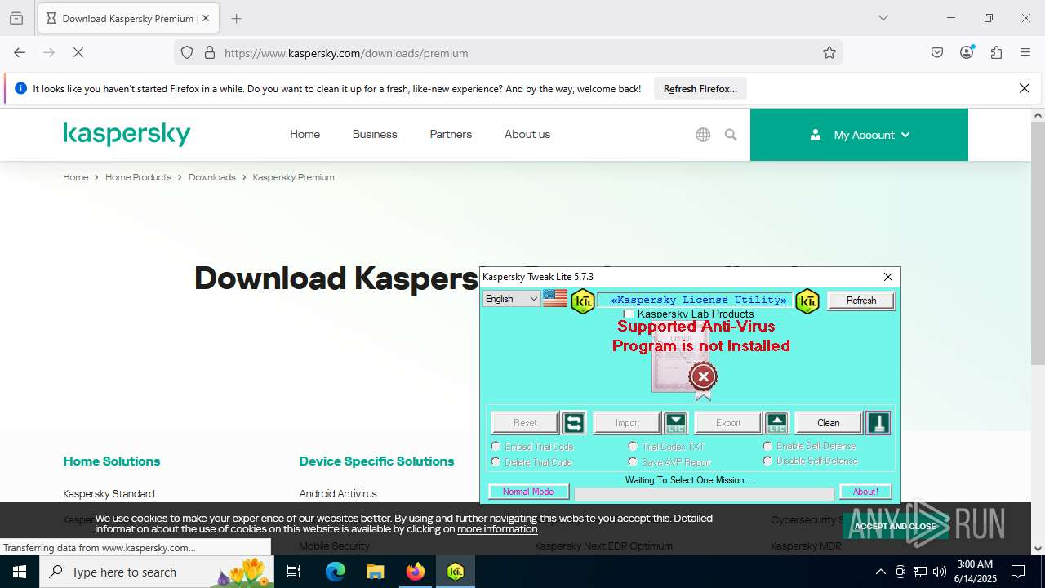Click the Home breadcrumb link
Image resolution: width=1045 pixels, height=588 pixels.
tap(75, 177)
